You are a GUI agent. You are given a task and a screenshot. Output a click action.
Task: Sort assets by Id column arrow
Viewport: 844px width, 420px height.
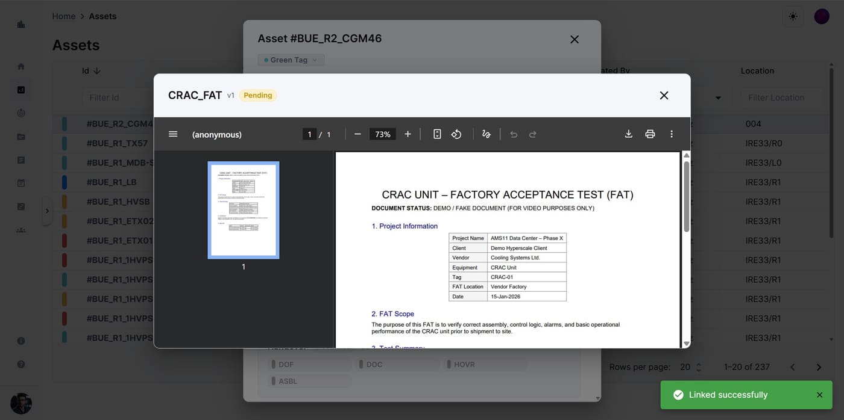point(97,70)
